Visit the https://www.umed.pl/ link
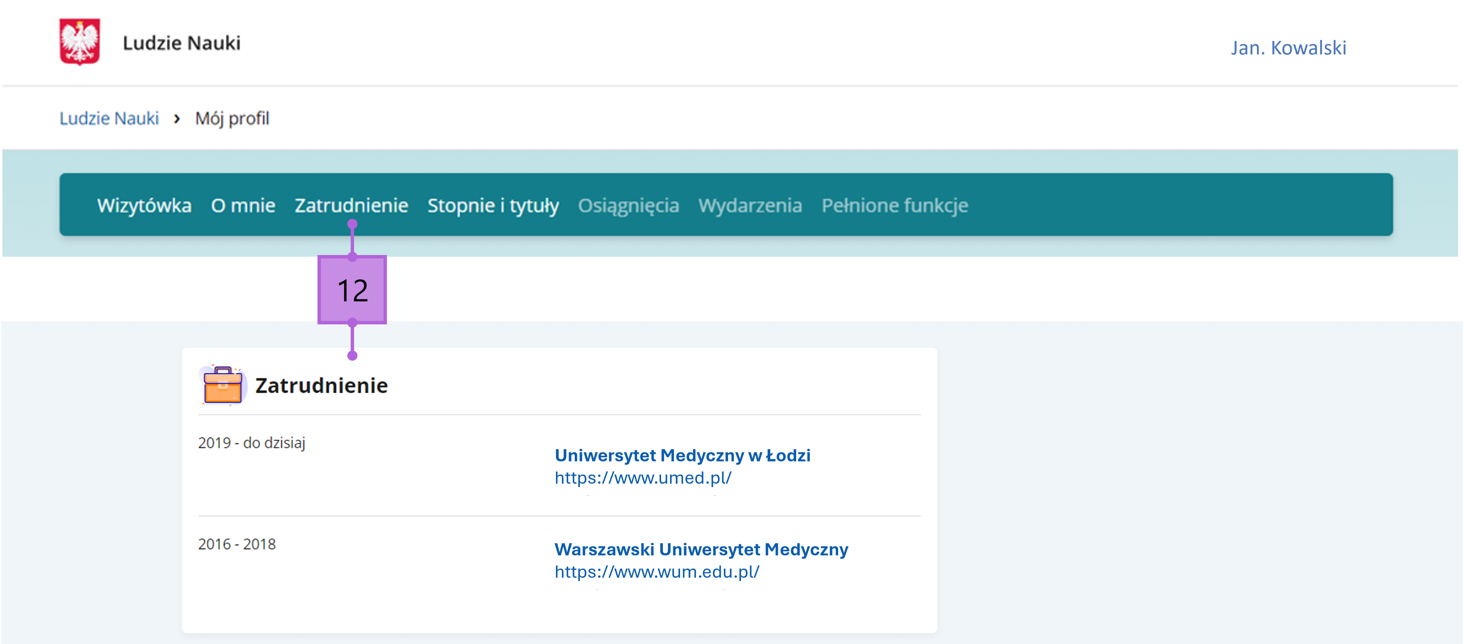 coord(643,478)
